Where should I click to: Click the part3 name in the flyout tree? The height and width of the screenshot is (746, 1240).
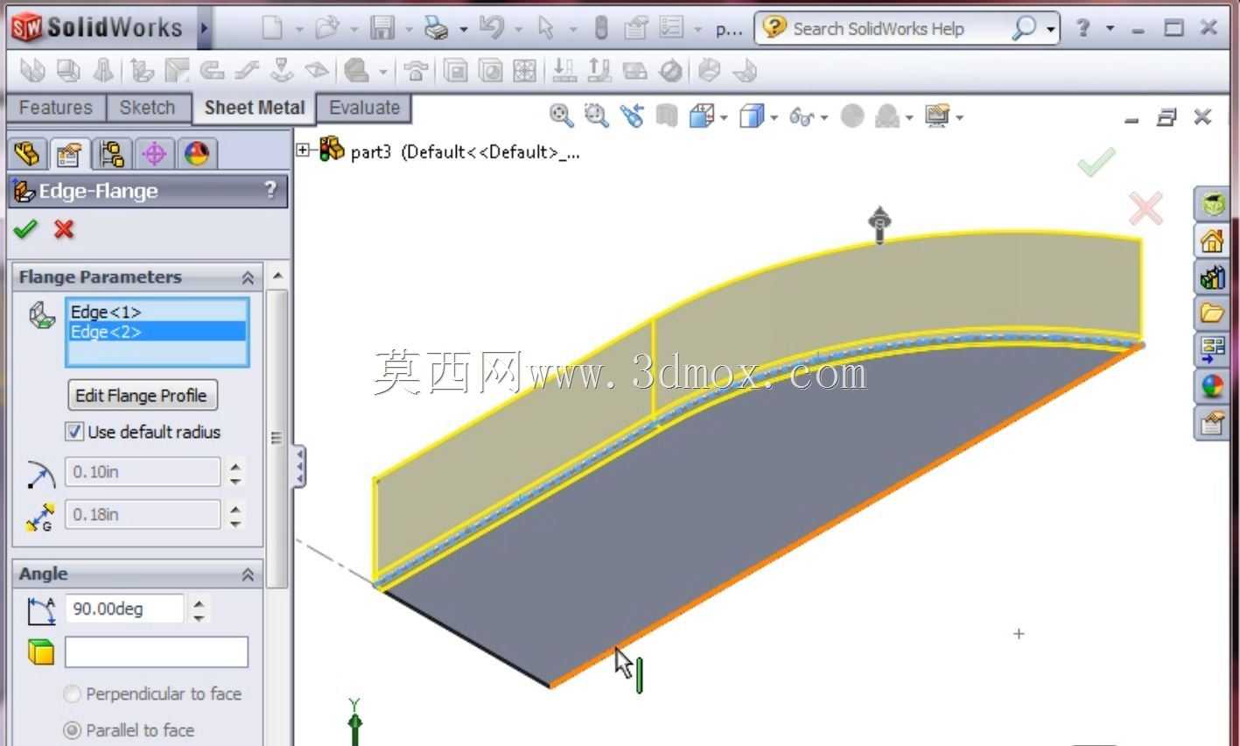click(370, 151)
